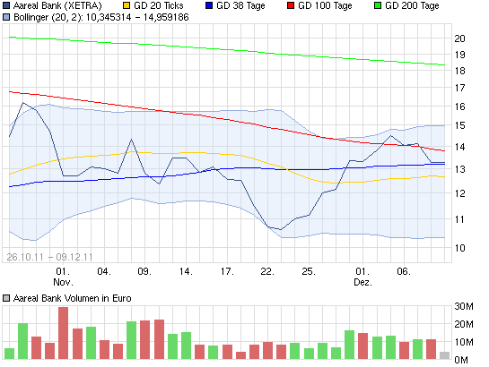Click price axis value 10
Image resolution: width=489 pixels, height=367 pixels.
459,248
